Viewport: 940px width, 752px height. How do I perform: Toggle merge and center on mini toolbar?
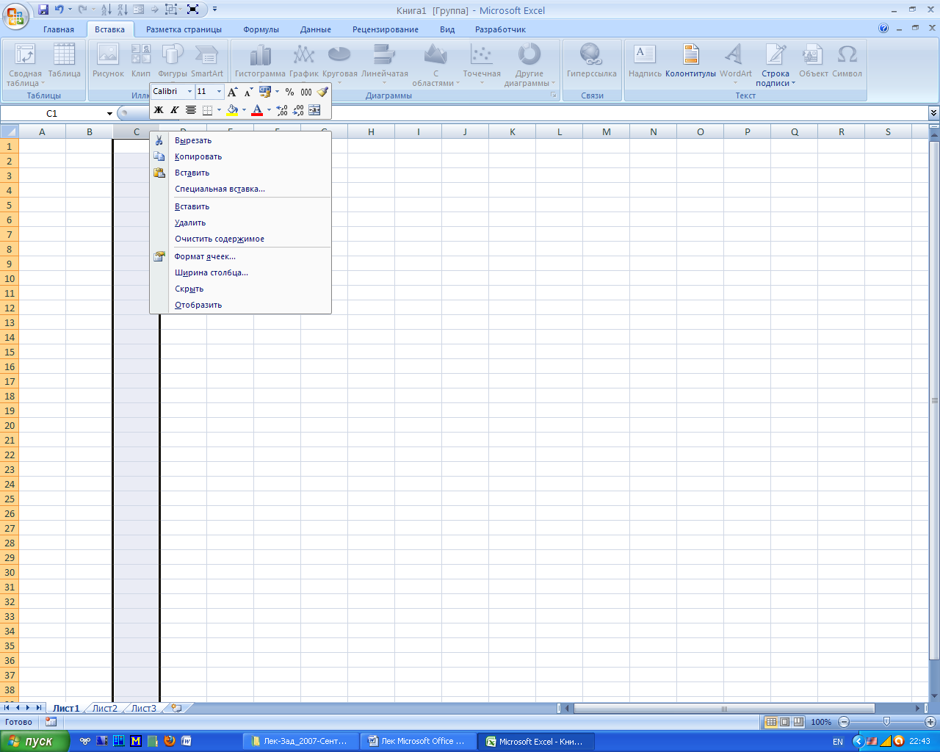[x=314, y=110]
